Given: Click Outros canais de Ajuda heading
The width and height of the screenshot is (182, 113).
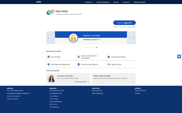Looking at the screenshot, I should 102,76.
